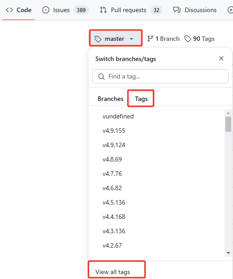Click the magnifier icon in the tag search
This screenshot has height=279, width=233.
[x=101, y=77]
